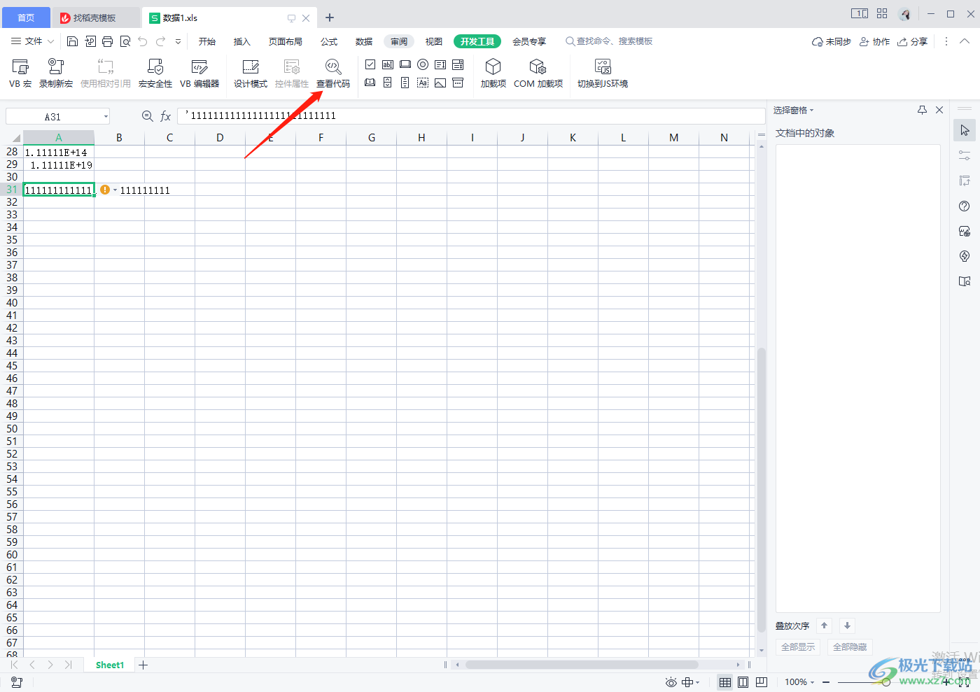The height and width of the screenshot is (692, 980).
Task: Switch to page layout view in status bar
Action: (x=743, y=682)
